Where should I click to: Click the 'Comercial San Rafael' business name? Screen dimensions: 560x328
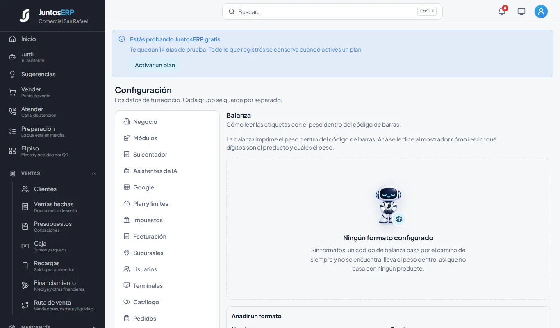pos(63,21)
